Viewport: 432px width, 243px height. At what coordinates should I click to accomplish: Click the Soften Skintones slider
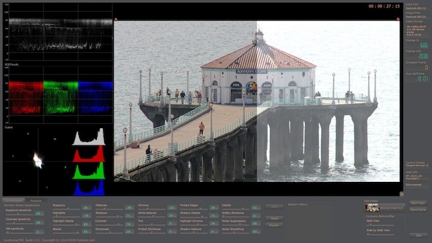[236, 216]
